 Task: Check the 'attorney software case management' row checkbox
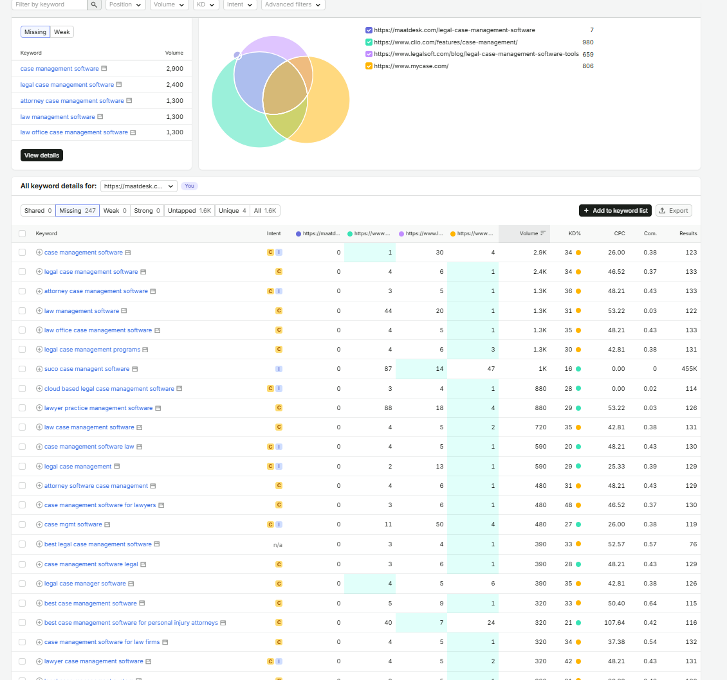point(23,486)
